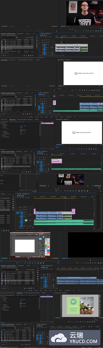103x348 pixels.
Task: Expand Opacity in BYOL Logo.ai Effect Controls
Action: 1,135
